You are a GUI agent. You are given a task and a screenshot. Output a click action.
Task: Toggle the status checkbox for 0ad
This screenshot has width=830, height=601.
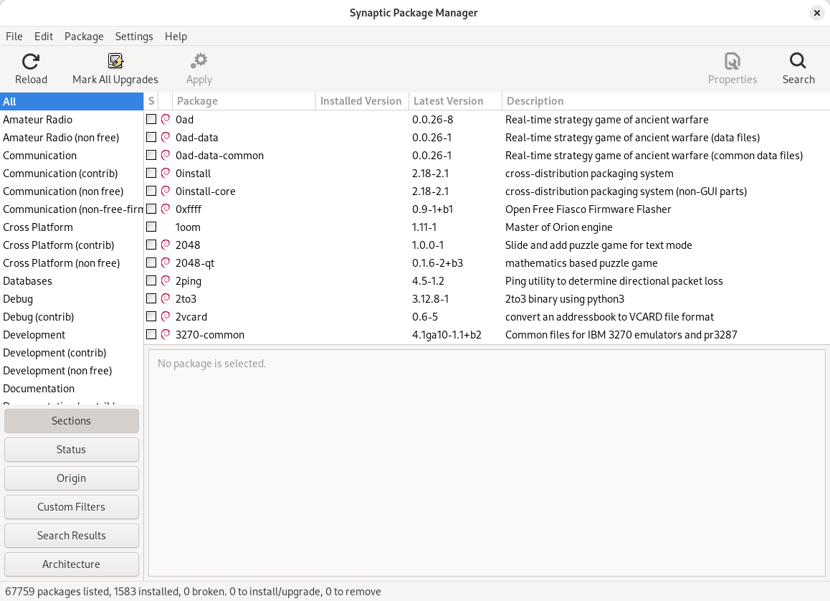[151, 119]
